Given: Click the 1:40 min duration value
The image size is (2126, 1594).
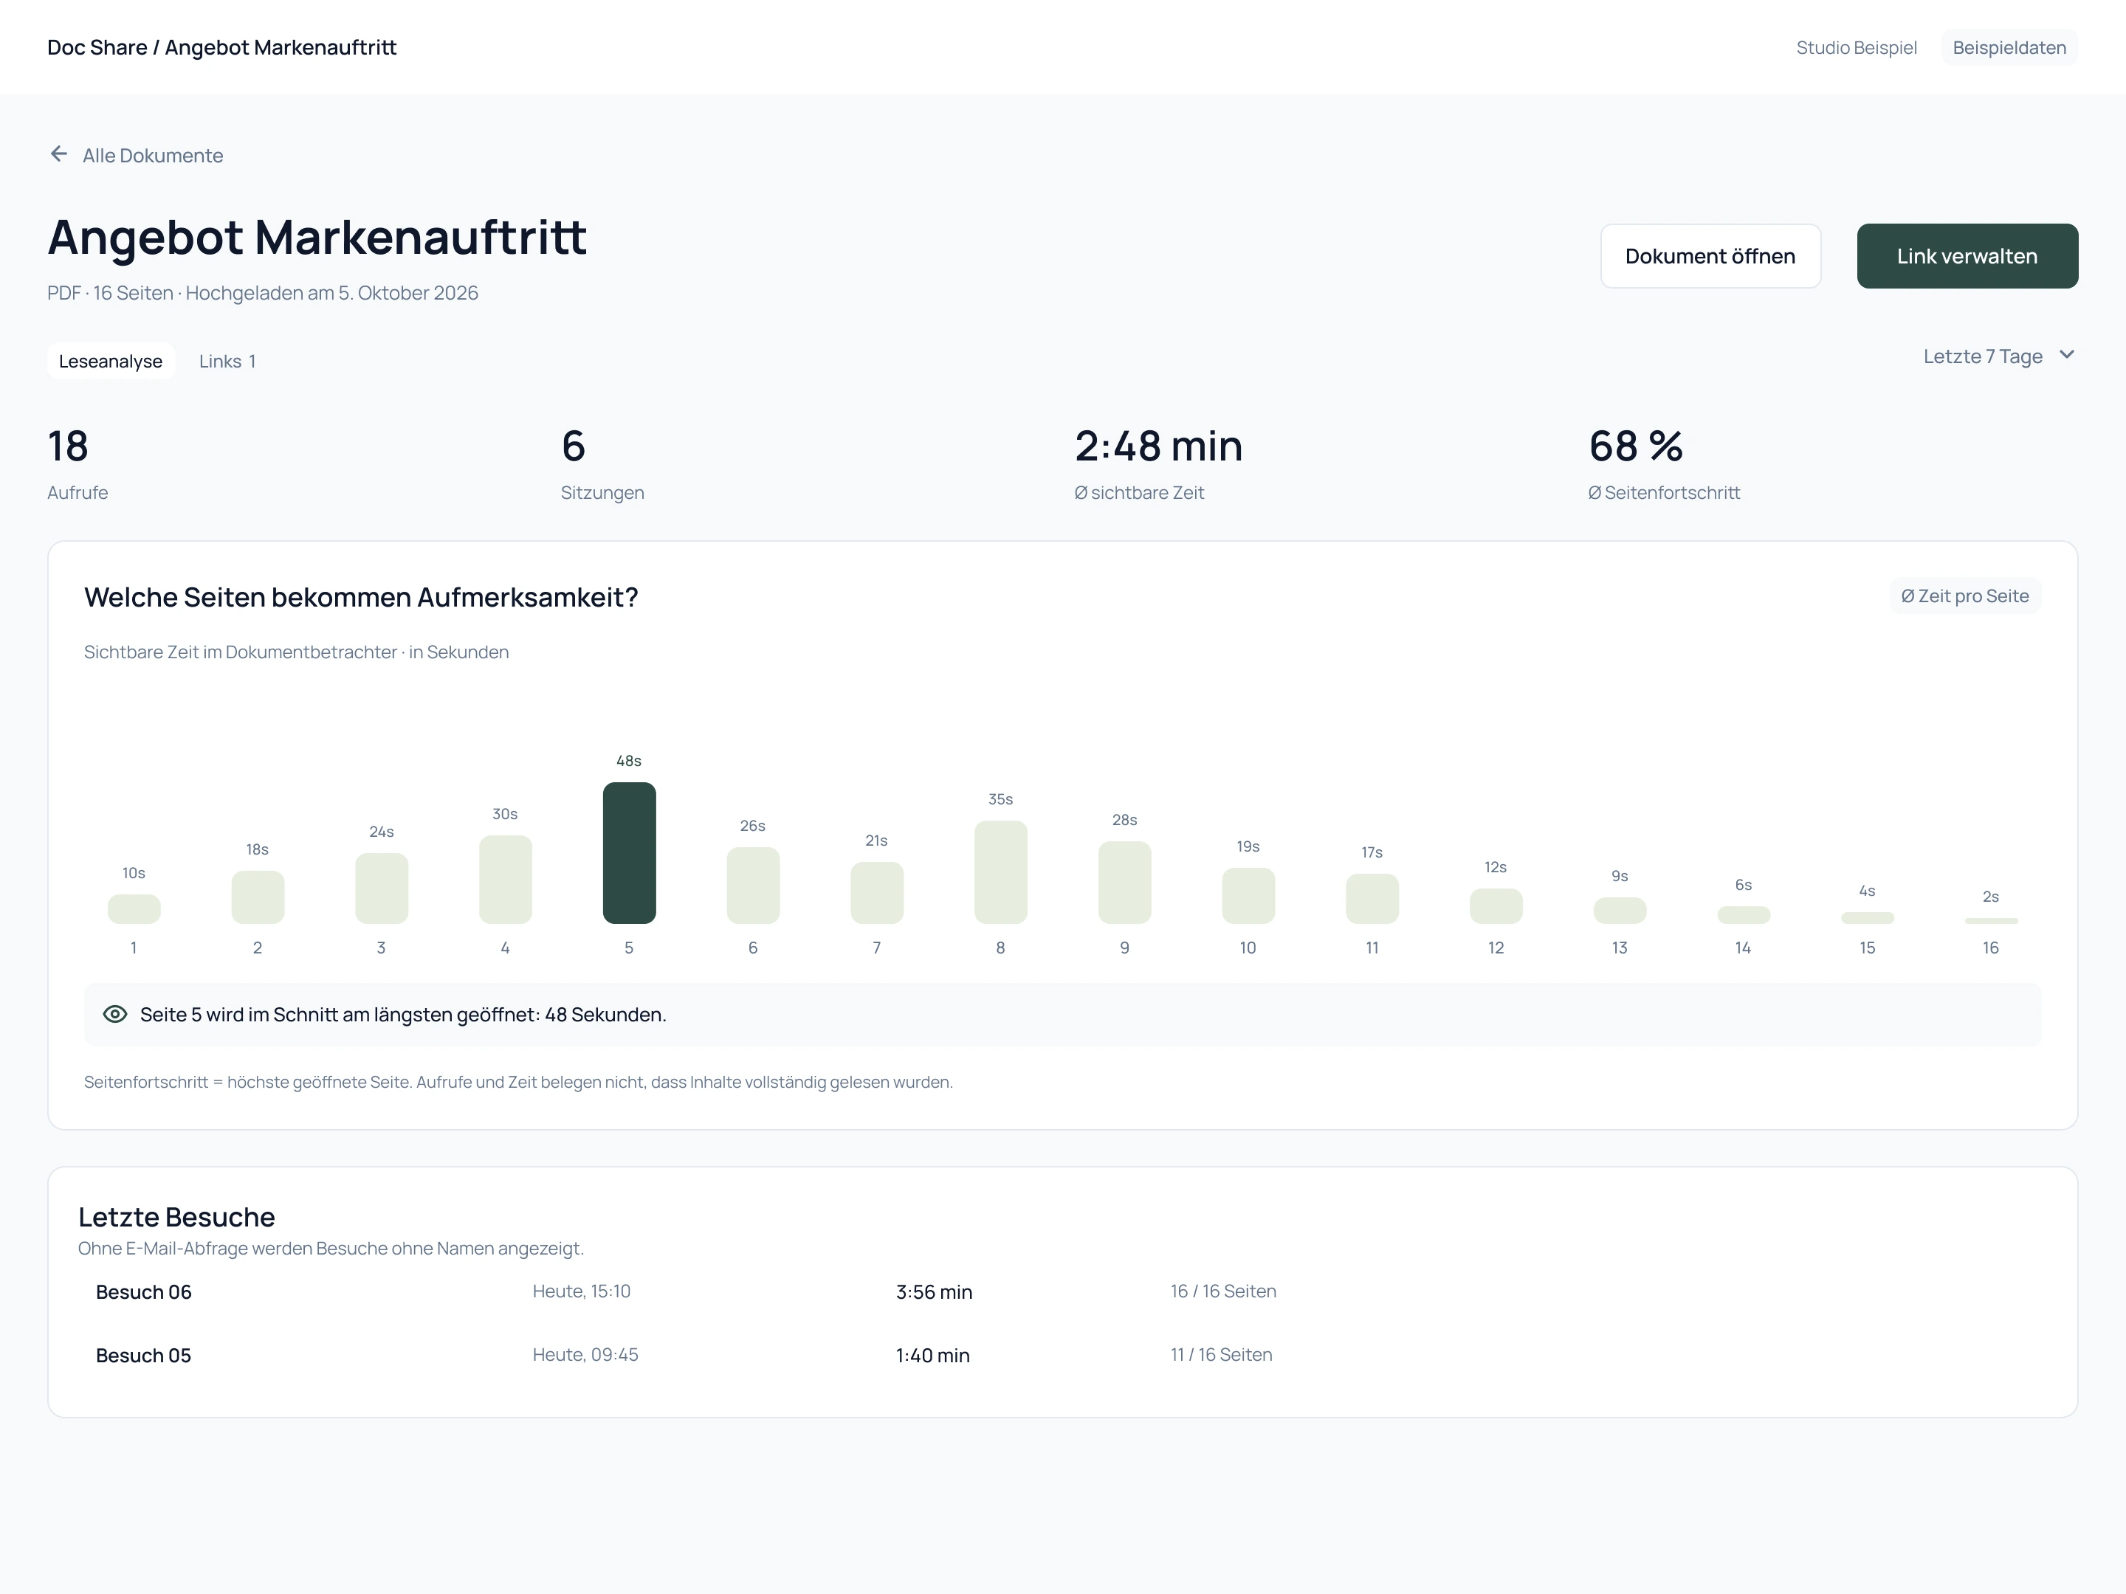Looking at the screenshot, I should coord(932,1356).
